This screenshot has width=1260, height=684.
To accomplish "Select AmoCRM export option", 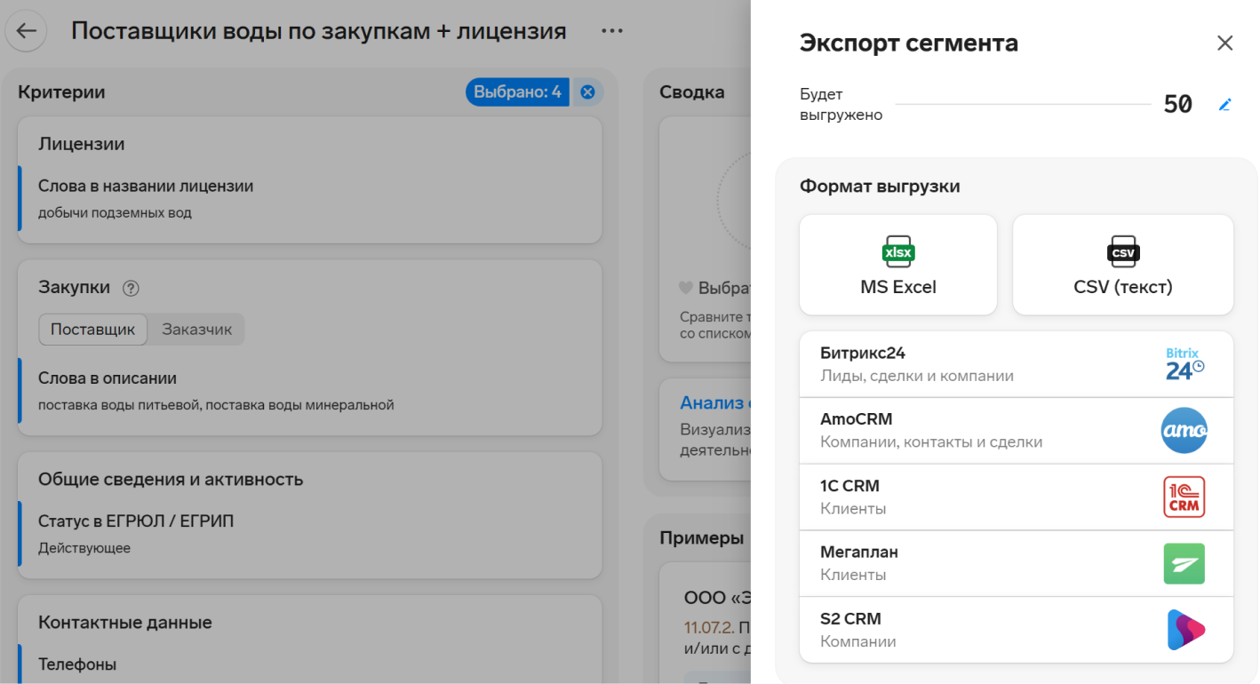I will (1017, 431).
